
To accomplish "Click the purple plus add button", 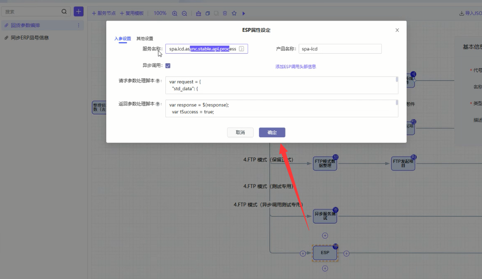I will [78, 12].
